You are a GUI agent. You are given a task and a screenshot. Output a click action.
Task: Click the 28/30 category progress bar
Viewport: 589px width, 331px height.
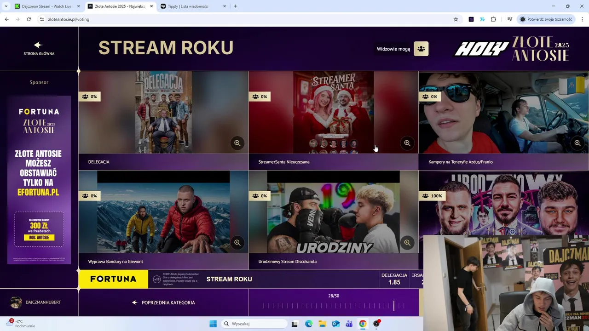pos(334,306)
